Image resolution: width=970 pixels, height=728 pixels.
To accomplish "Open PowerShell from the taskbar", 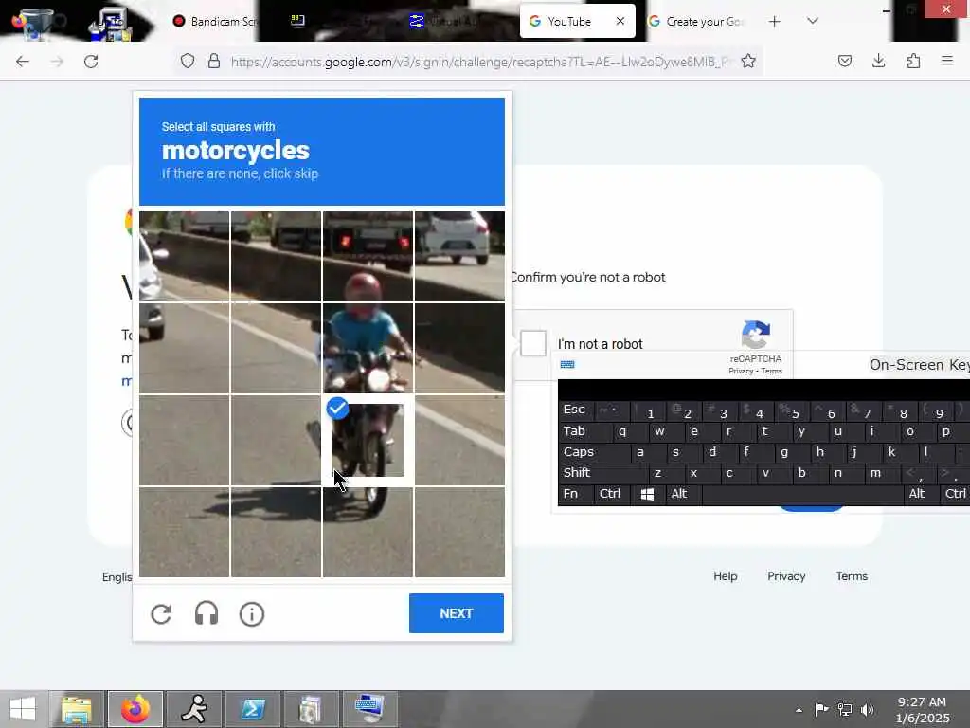I will coord(253,709).
